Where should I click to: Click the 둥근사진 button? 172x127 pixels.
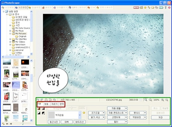tap(54, 122)
